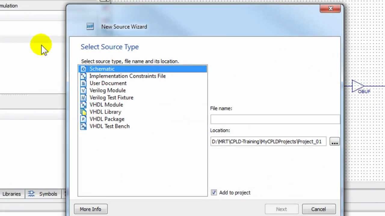
Task: Click the Next button
Action: coord(282,209)
